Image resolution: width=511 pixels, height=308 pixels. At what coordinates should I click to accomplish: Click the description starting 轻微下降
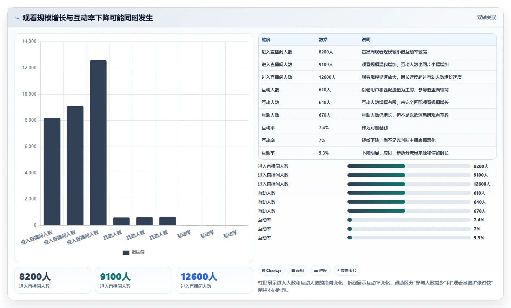(398, 140)
